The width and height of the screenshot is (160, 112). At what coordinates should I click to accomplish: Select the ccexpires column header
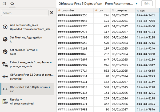[x=123, y=10]
